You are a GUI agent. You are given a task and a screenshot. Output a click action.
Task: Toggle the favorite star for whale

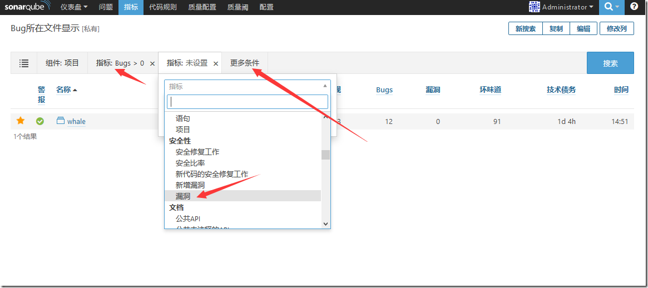(x=20, y=121)
